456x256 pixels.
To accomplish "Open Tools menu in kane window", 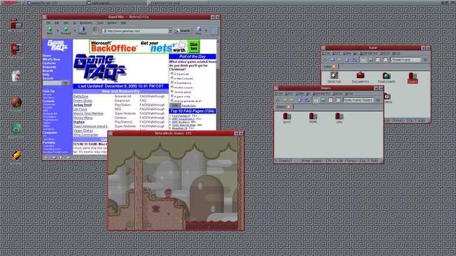I will 385,53.
